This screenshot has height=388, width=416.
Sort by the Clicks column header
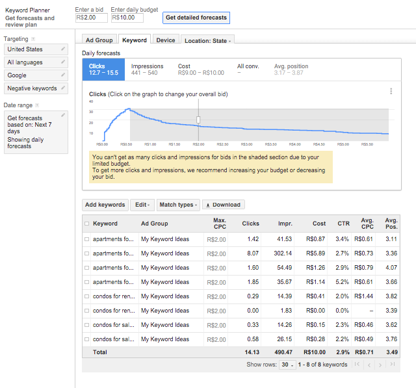click(x=250, y=224)
